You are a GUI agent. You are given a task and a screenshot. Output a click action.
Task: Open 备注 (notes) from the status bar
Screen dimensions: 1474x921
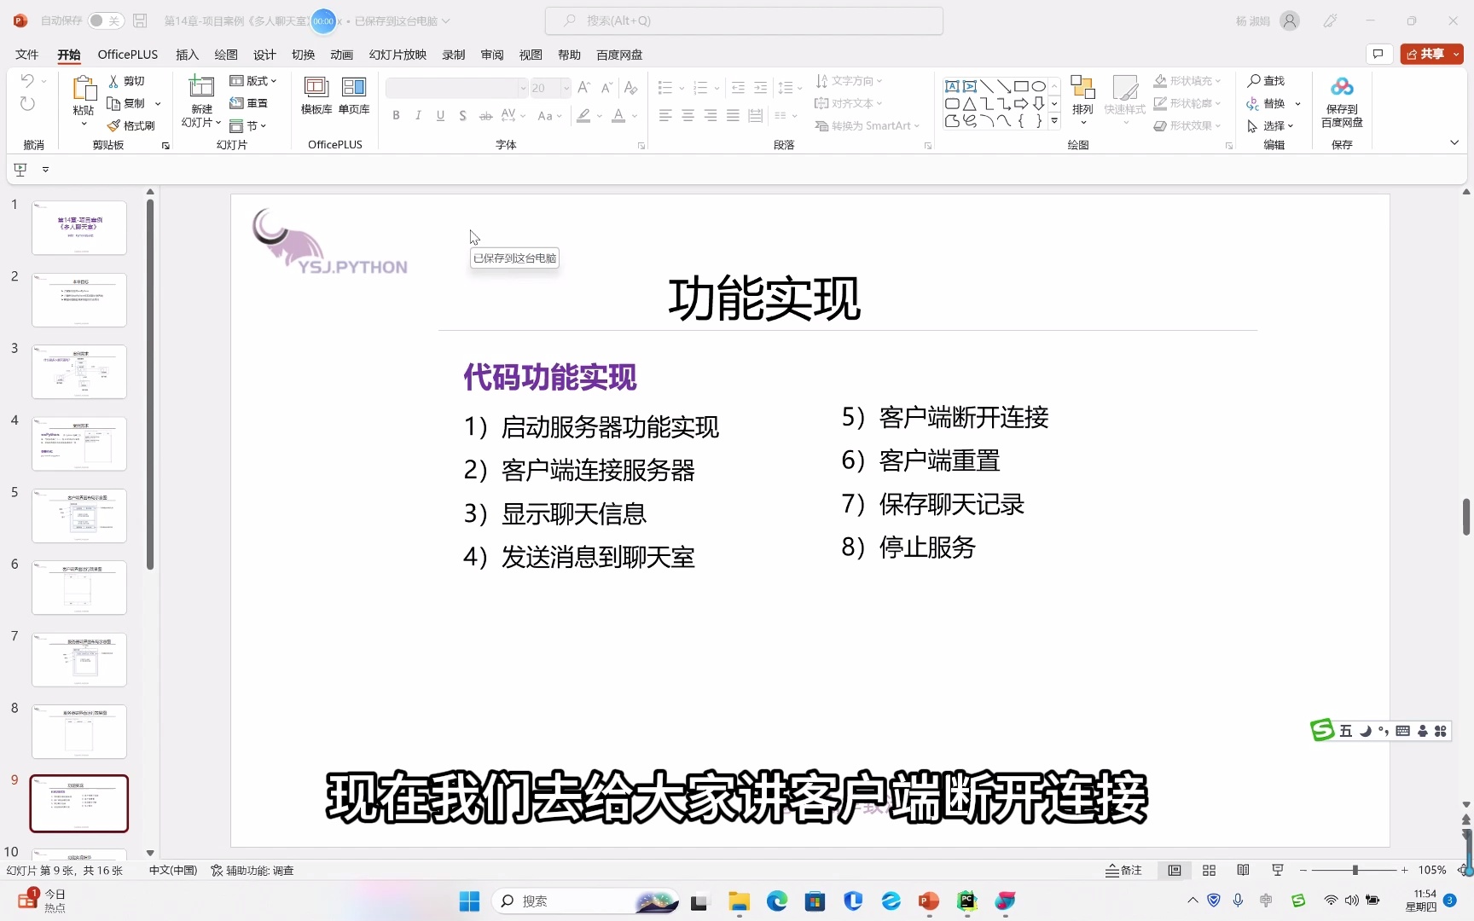(1124, 870)
